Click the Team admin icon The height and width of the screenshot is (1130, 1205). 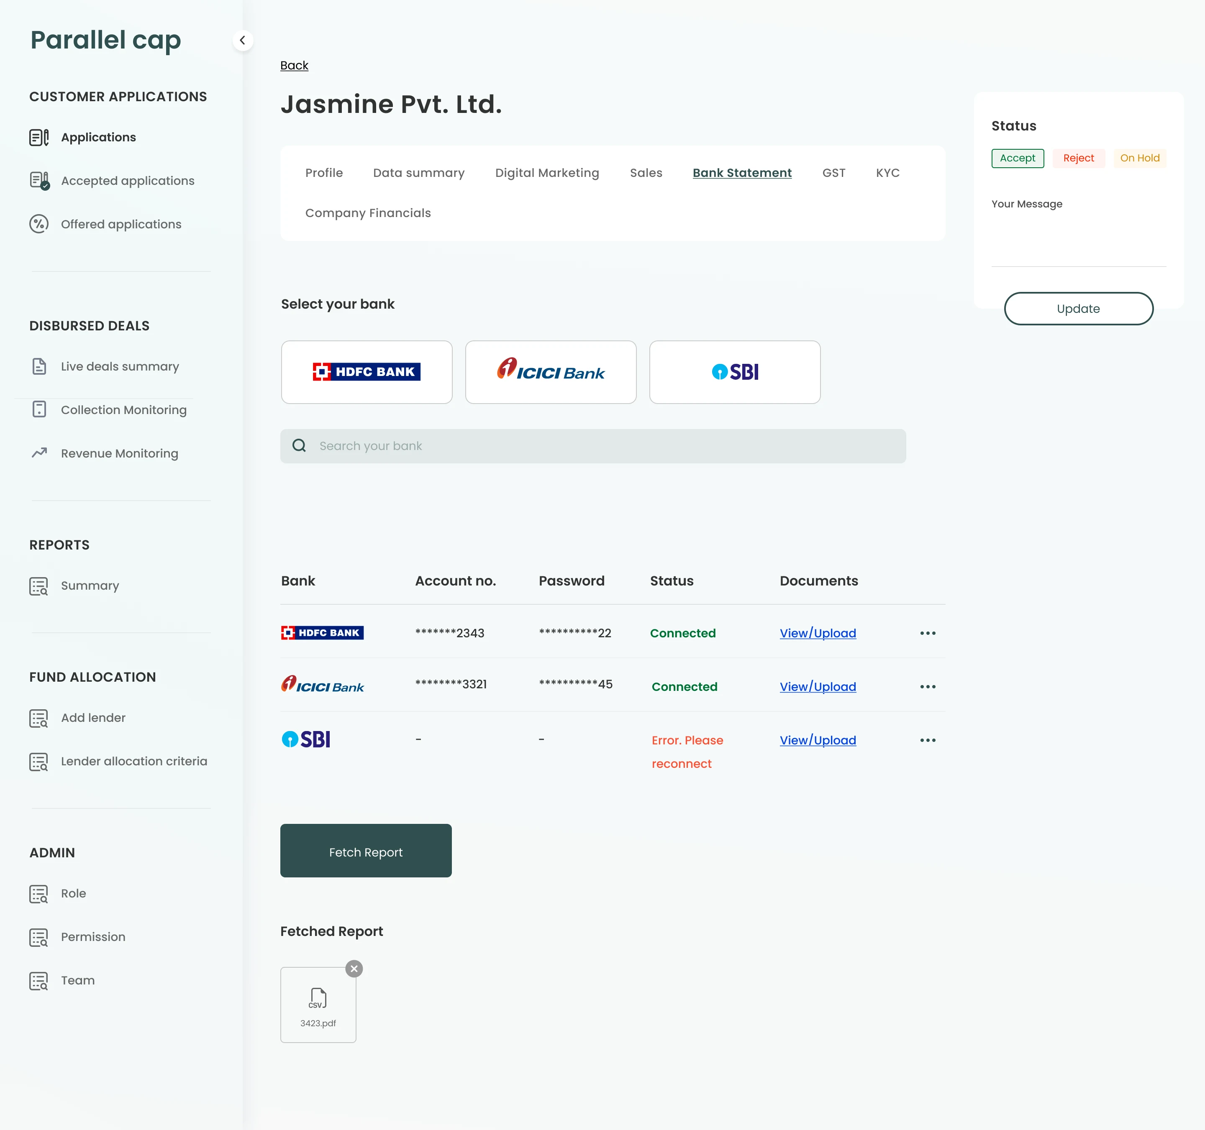click(39, 981)
